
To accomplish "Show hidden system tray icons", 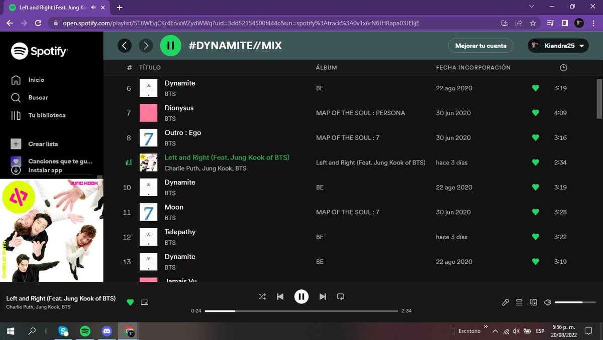I will click(495, 331).
